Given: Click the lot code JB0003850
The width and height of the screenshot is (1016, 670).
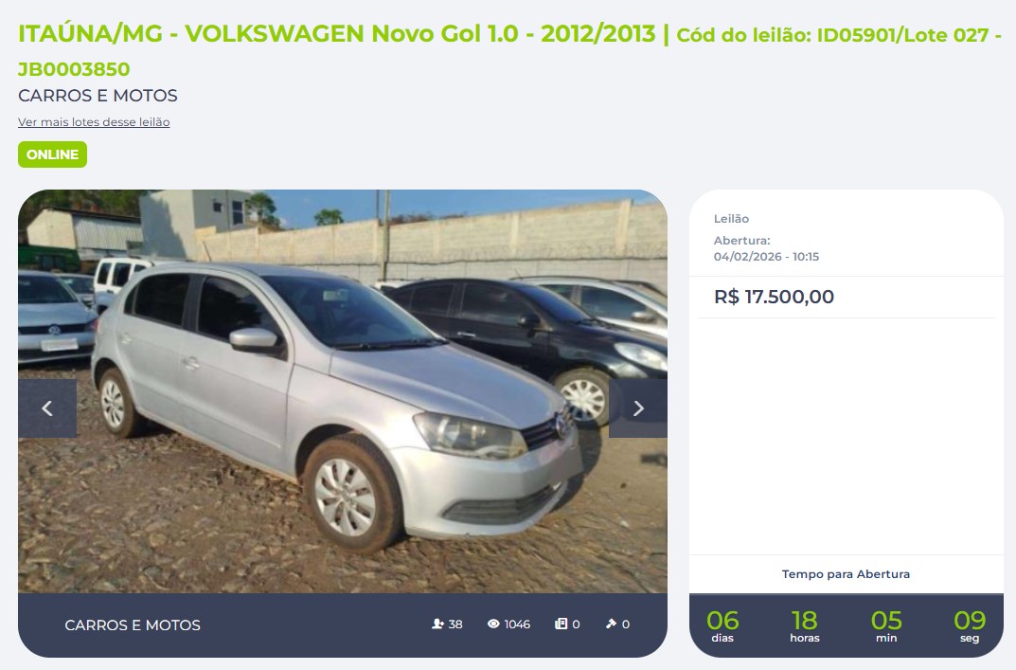Looking at the screenshot, I should pos(74,69).
